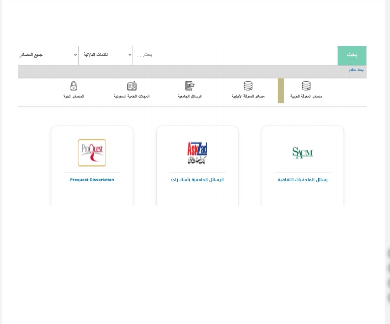390x324 pixels.
Task: Expand the الكلمات الدلالية search field dropdown
Action: pos(105,55)
